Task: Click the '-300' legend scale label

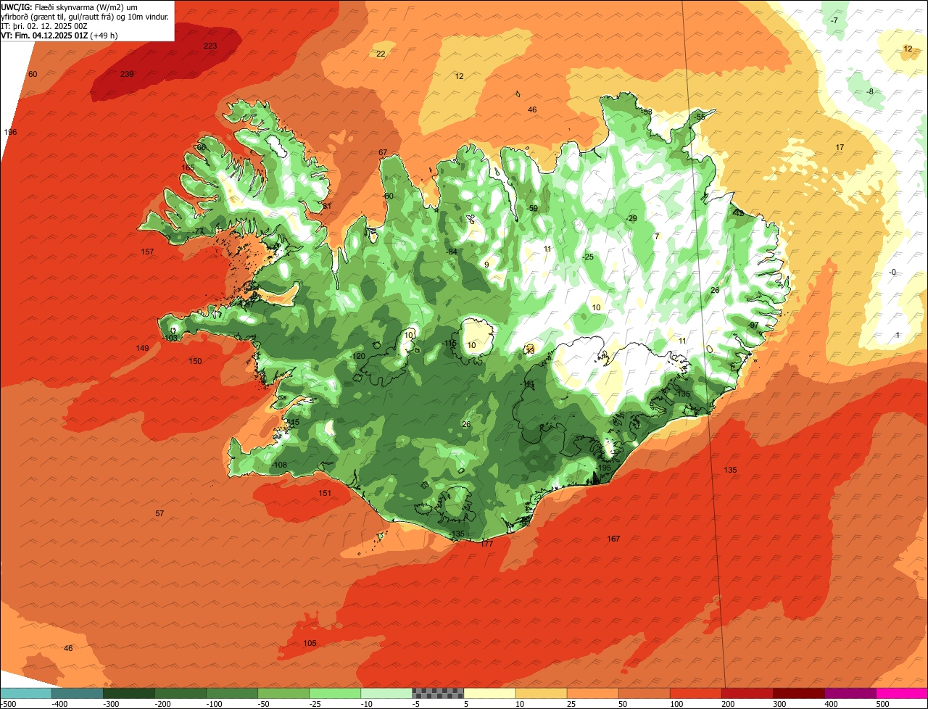Action: click(x=112, y=704)
